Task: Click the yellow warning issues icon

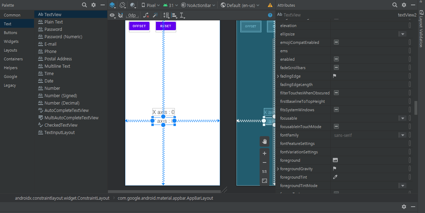Action: click(270, 5)
